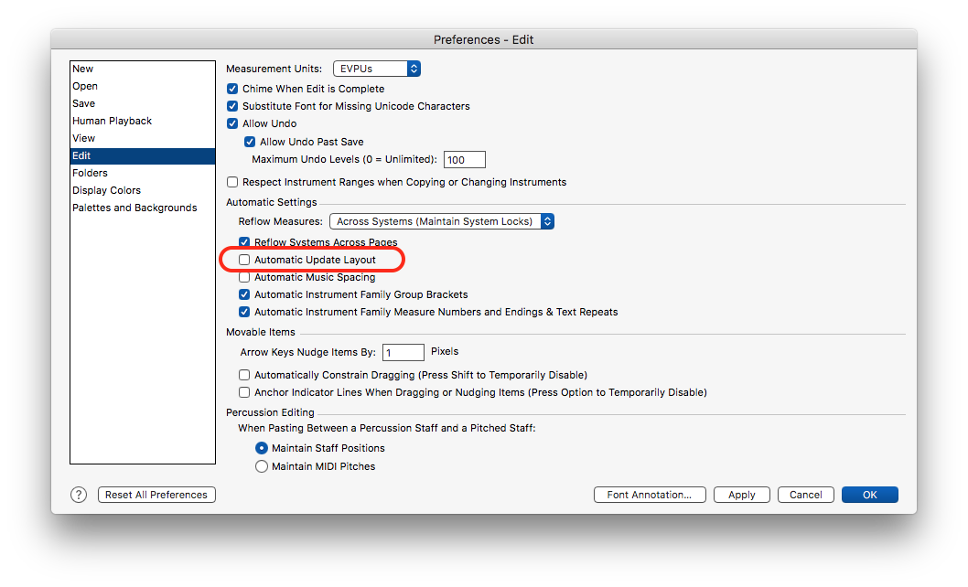This screenshot has height=587, width=968.
Task: Click the help question mark icon
Action: pos(79,495)
